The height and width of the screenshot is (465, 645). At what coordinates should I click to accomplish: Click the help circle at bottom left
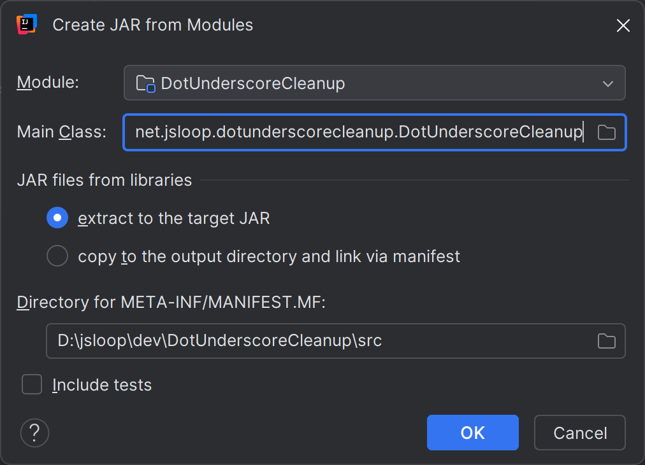point(34,433)
